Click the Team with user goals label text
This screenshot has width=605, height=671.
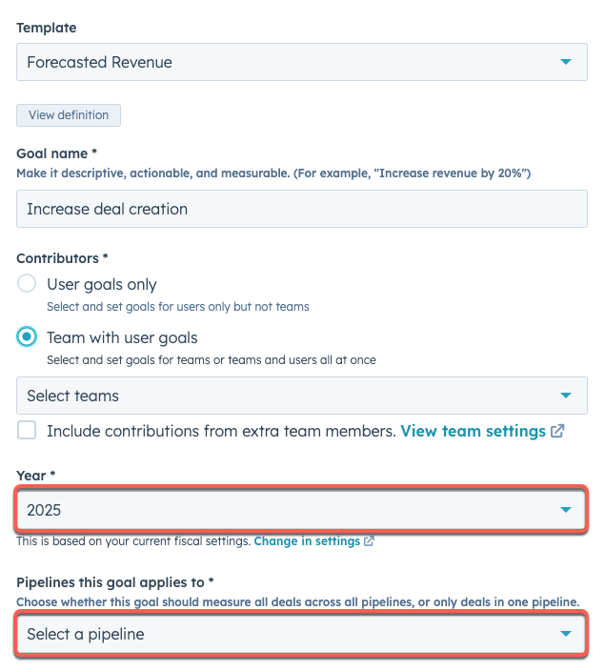tap(122, 337)
